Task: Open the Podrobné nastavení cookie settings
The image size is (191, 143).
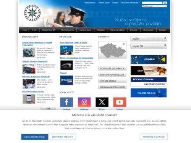Action: click(x=154, y=137)
